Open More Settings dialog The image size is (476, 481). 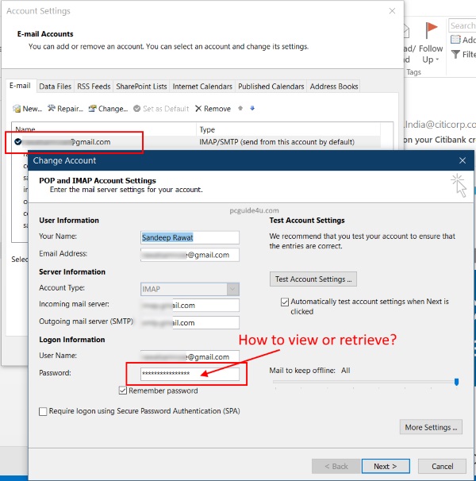[431, 427]
